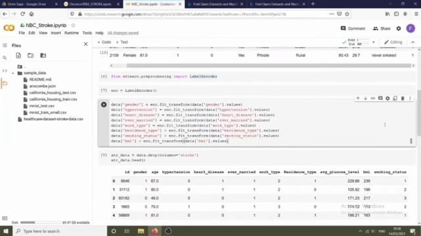Screen dimensions: 421x236
Task: Open File menu
Action: pyautogui.click(x=22, y=33)
